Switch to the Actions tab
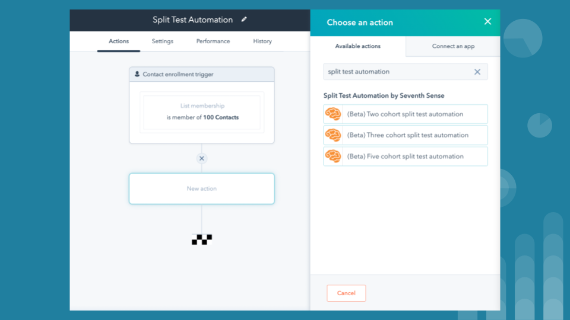 119,41
